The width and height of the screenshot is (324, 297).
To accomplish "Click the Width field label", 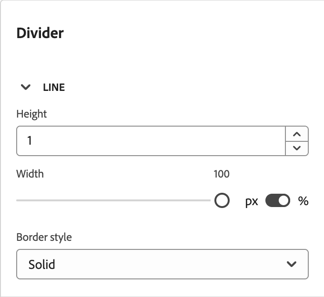I will click(30, 174).
